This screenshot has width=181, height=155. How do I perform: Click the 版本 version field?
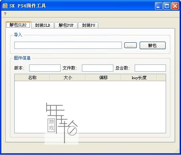[45, 68]
